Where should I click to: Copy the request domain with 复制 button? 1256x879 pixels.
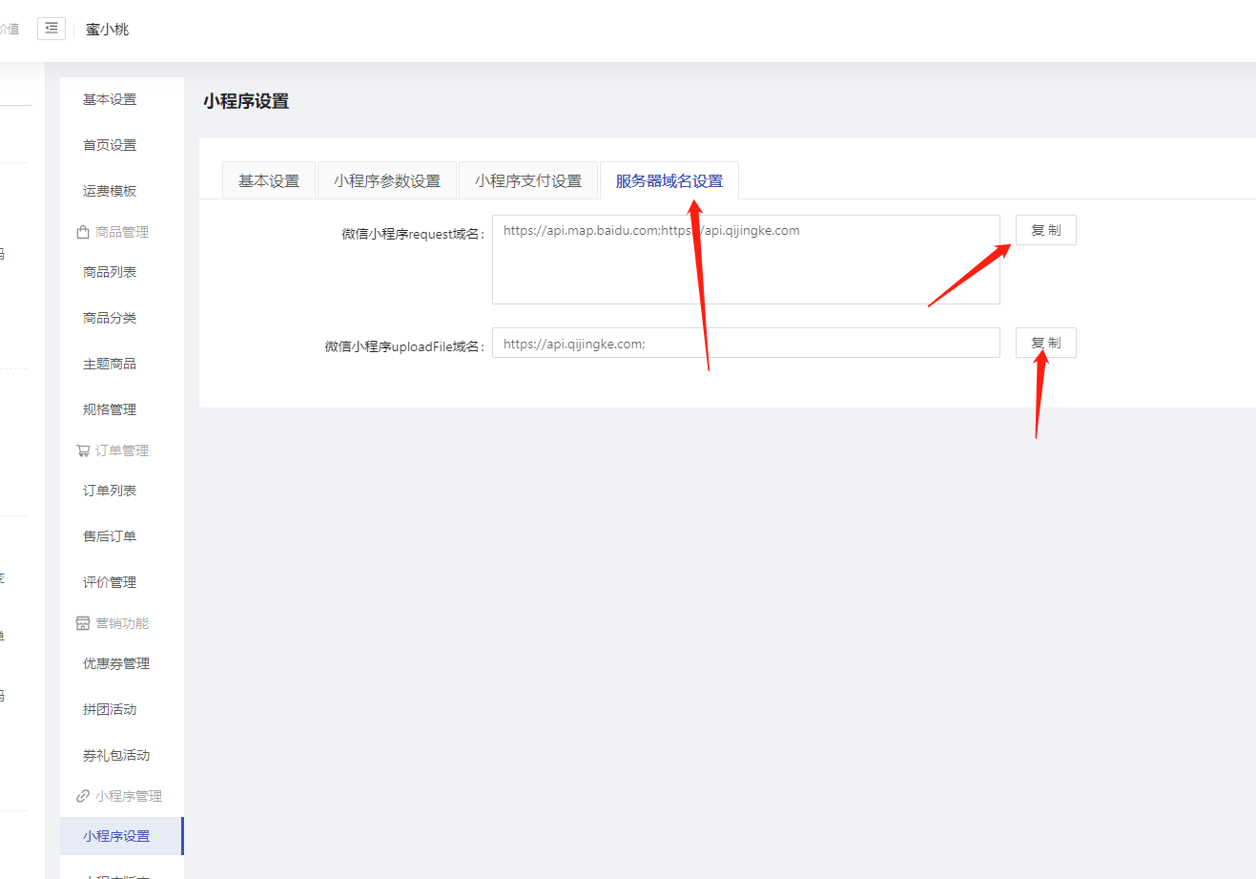1046,230
